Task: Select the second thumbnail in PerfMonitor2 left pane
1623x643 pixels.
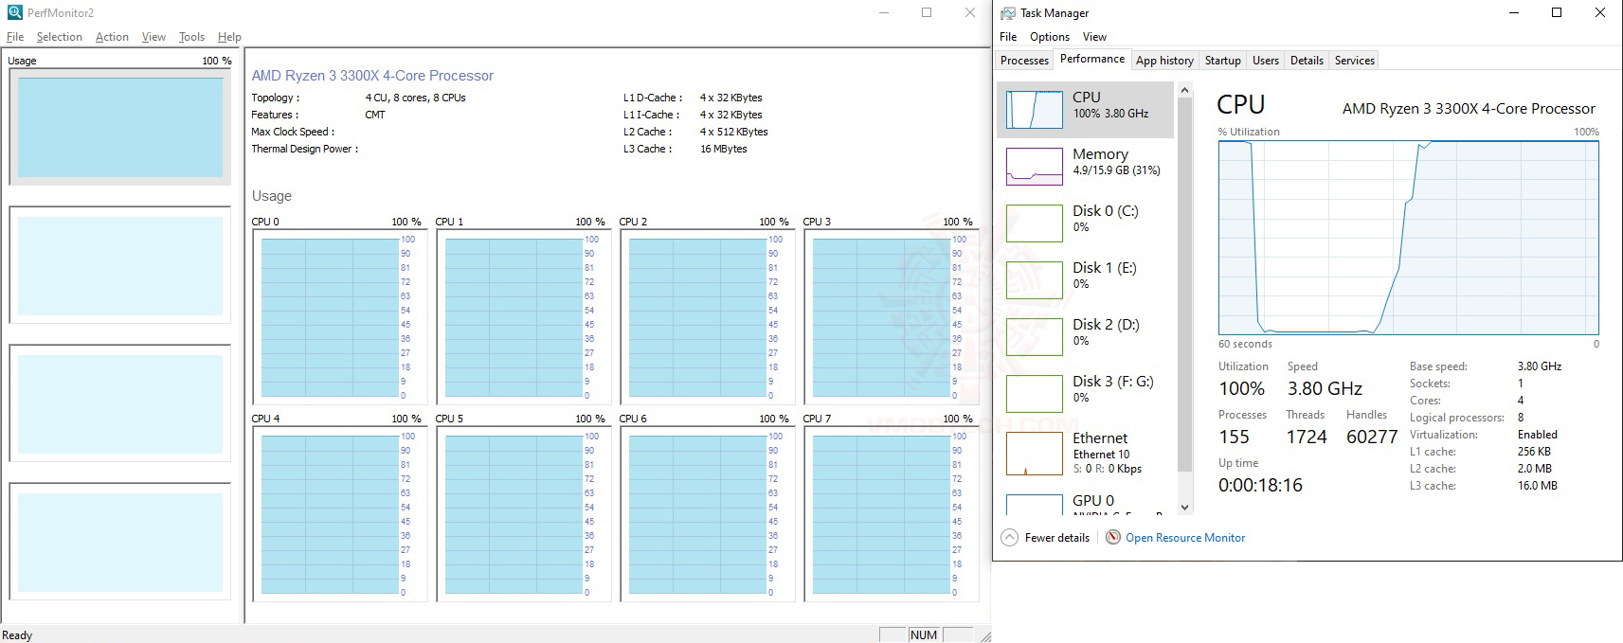Action: pyautogui.click(x=120, y=265)
